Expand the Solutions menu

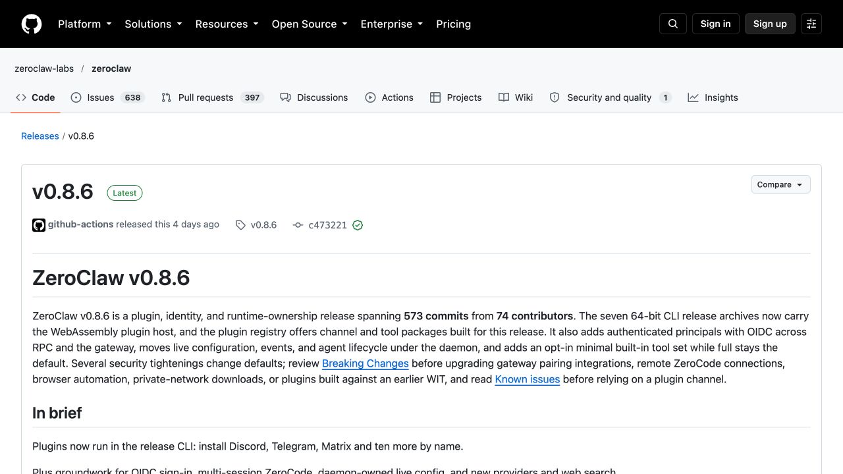pos(153,24)
